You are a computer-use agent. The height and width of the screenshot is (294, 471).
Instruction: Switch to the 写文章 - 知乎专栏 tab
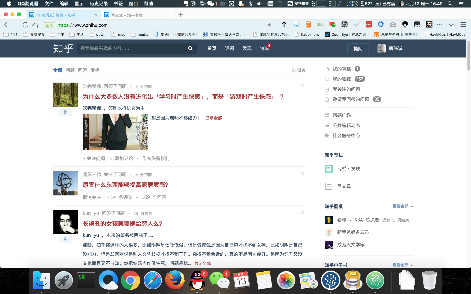coord(138,15)
